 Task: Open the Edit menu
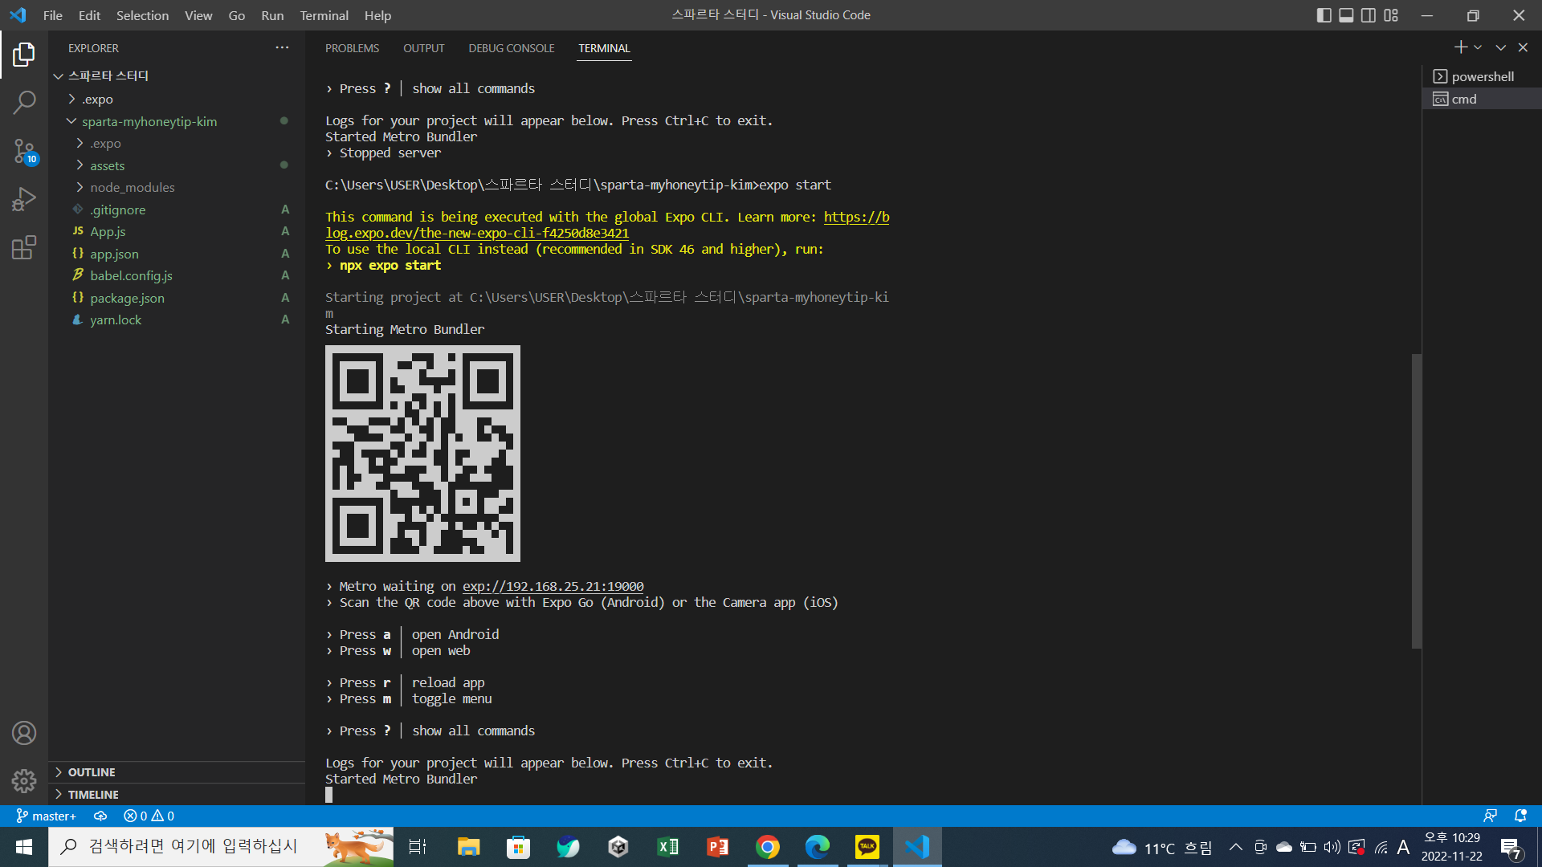point(89,15)
